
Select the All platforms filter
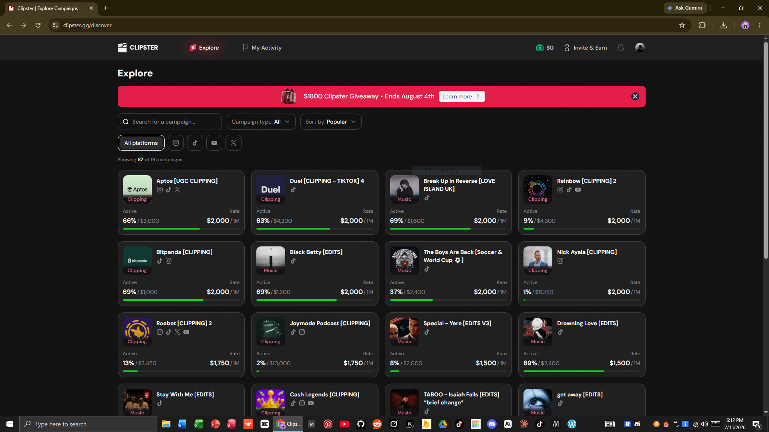[141, 143]
